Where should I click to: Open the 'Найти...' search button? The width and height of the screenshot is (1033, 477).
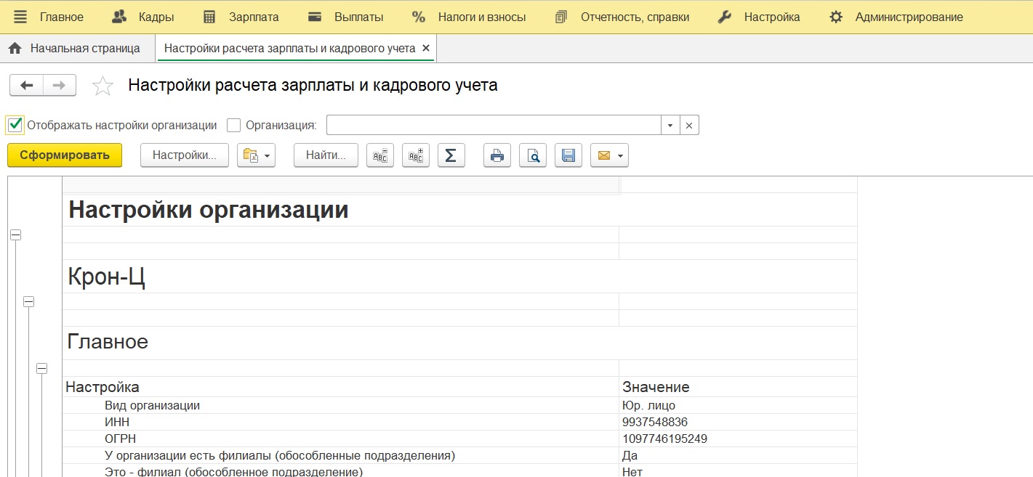pyautogui.click(x=326, y=155)
